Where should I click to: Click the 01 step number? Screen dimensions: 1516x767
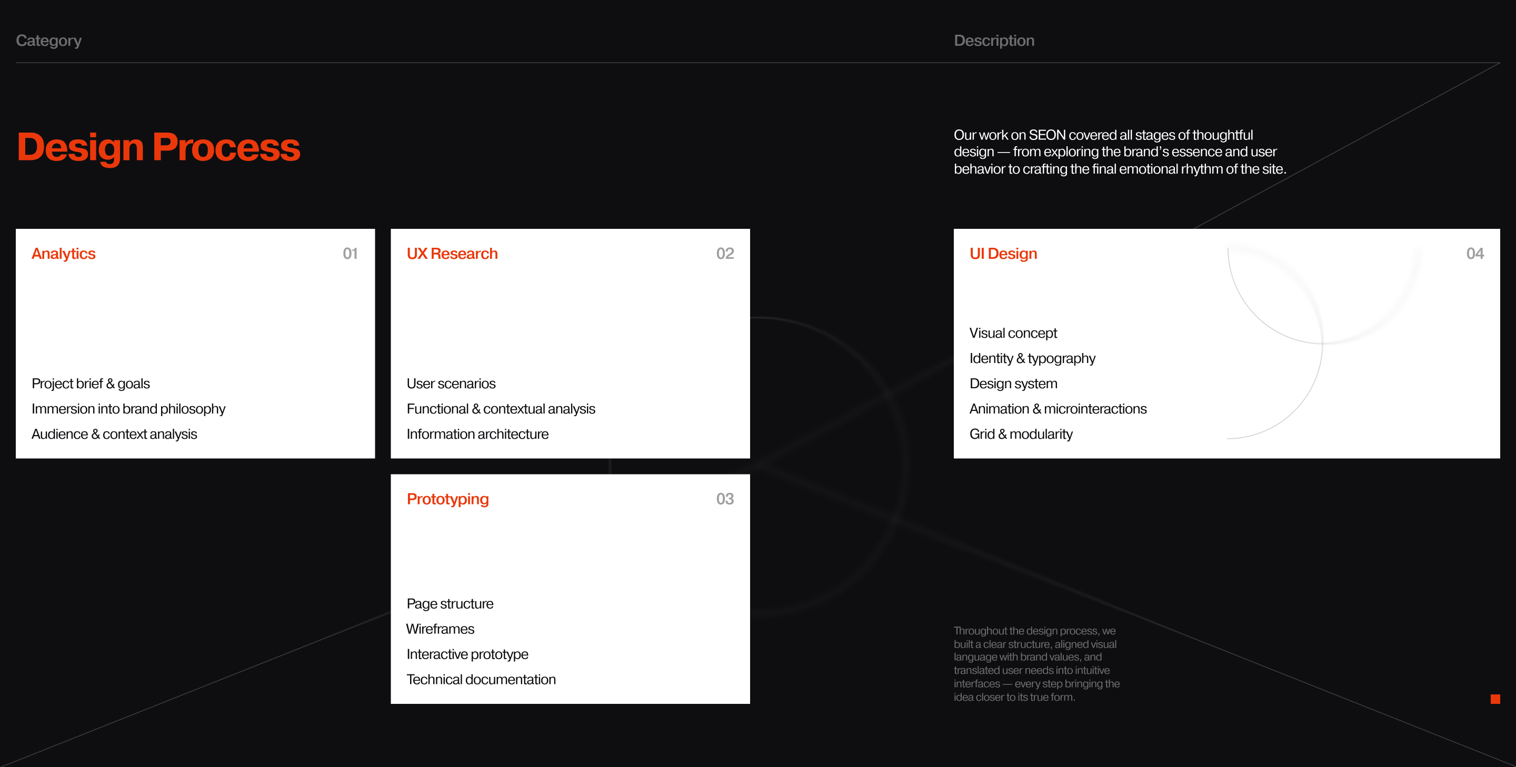coord(350,254)
